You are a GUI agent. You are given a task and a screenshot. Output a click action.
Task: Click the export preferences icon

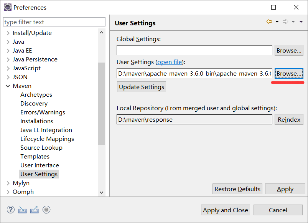coord(35,210)
